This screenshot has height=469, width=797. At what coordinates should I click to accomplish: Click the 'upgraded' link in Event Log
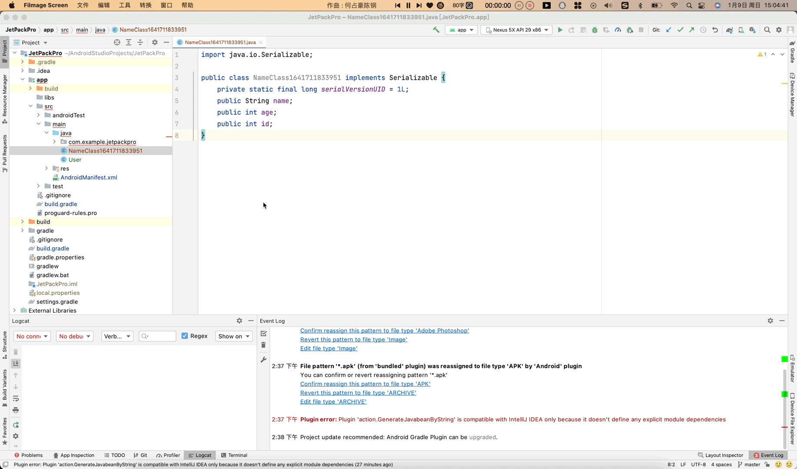click(482, 437)
